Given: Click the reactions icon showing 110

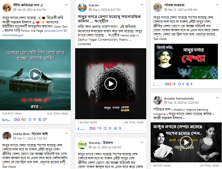Looking at the screenshot, I should (x=92, y=128).
